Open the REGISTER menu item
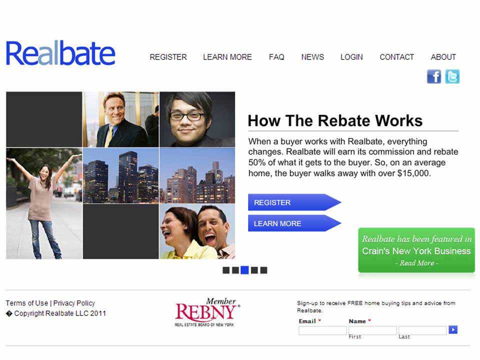Screen dimensions: 480x360 [x=168, y=57]
